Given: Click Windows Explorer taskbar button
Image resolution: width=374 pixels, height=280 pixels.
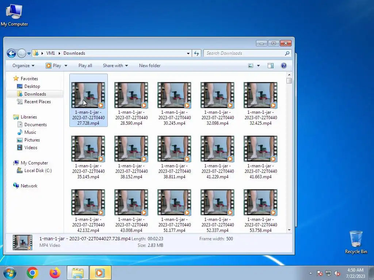Looking at the screenshot, I should (x=78, y=273).
